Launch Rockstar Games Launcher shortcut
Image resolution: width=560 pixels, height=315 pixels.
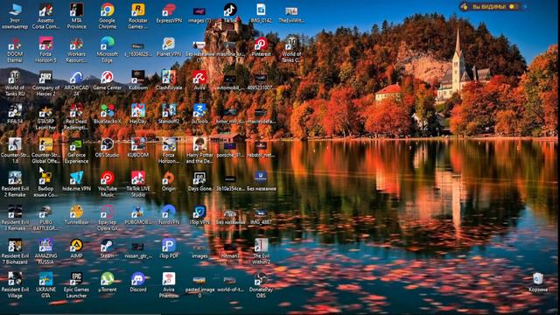138,16
